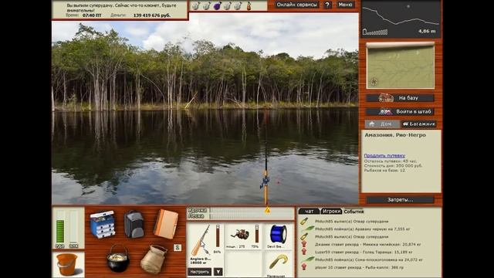Image resolution: width=494 pixels, height=278 pixels.
Task: Click the compass on the map
Action: point(374,82)
